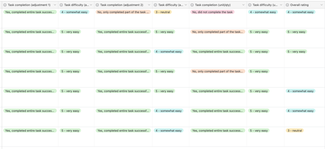
Task: Expand Task completion (adjustment 1) column menu chevron
Action: 55,5
